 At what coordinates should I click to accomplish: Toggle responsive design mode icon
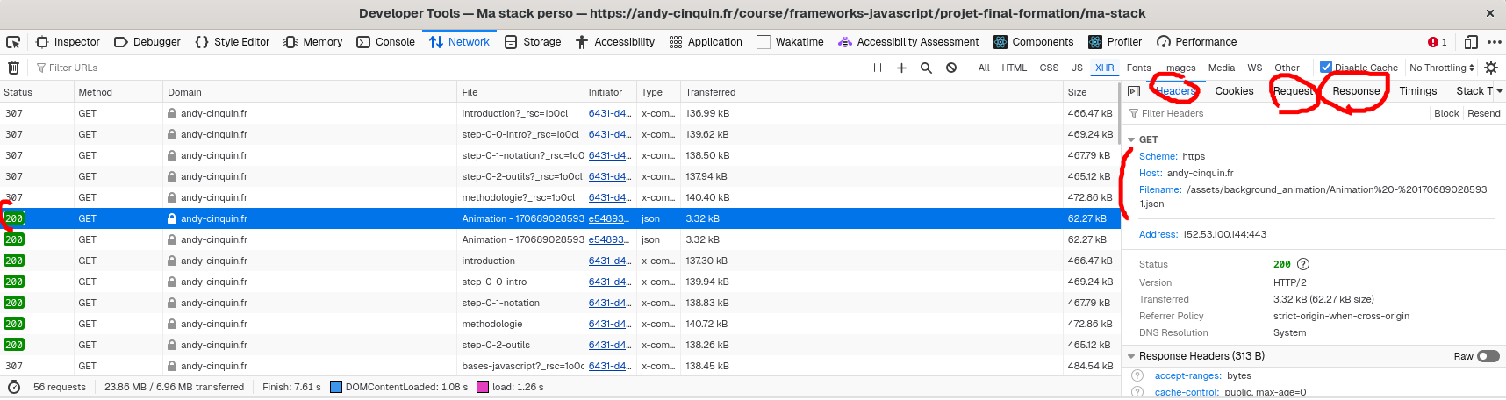[1471, 42]
